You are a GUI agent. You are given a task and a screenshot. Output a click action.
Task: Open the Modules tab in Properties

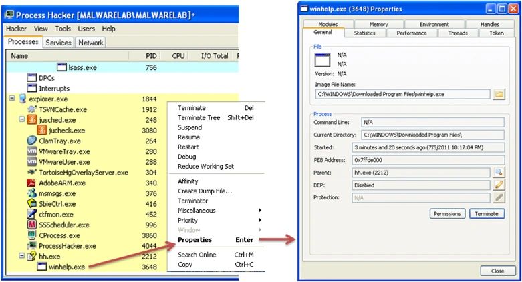(328, 24)
